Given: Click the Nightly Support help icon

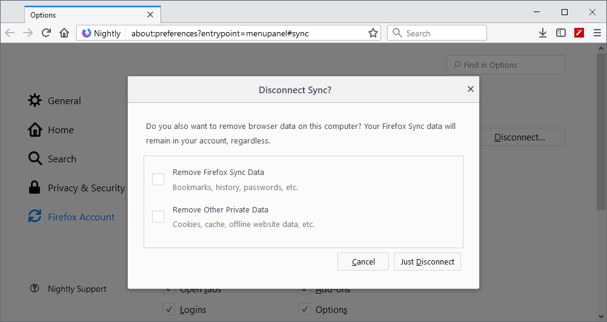Looking at the screenshot, I should pyautogui.click(x=35, y=288).
